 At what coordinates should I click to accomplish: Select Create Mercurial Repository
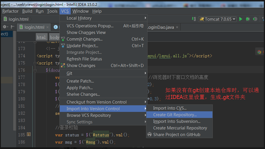click(x=179, y=128)
